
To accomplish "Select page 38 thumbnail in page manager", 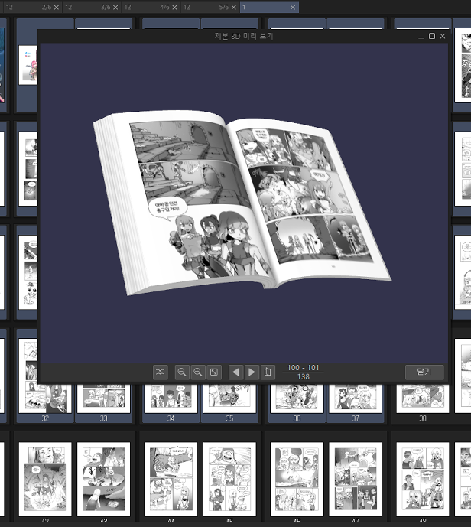I will coord(423,399).
